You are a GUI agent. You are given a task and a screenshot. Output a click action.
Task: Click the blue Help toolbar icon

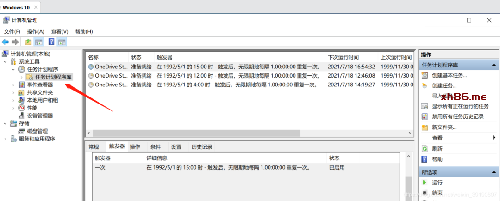tap(51, 42)
